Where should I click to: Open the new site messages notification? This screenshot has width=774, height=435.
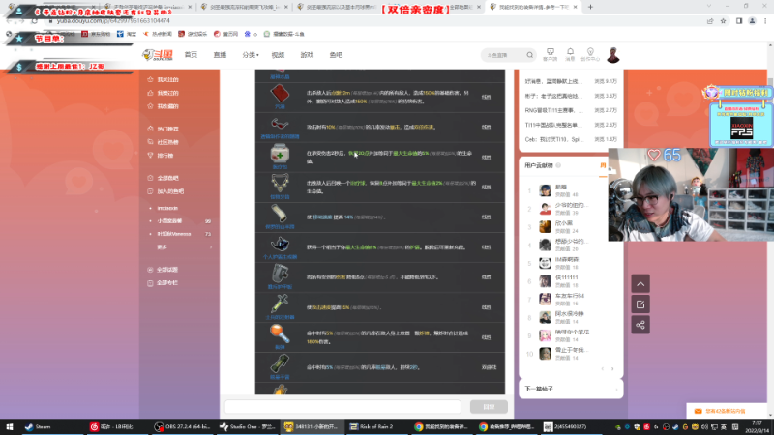coord(725,411)
